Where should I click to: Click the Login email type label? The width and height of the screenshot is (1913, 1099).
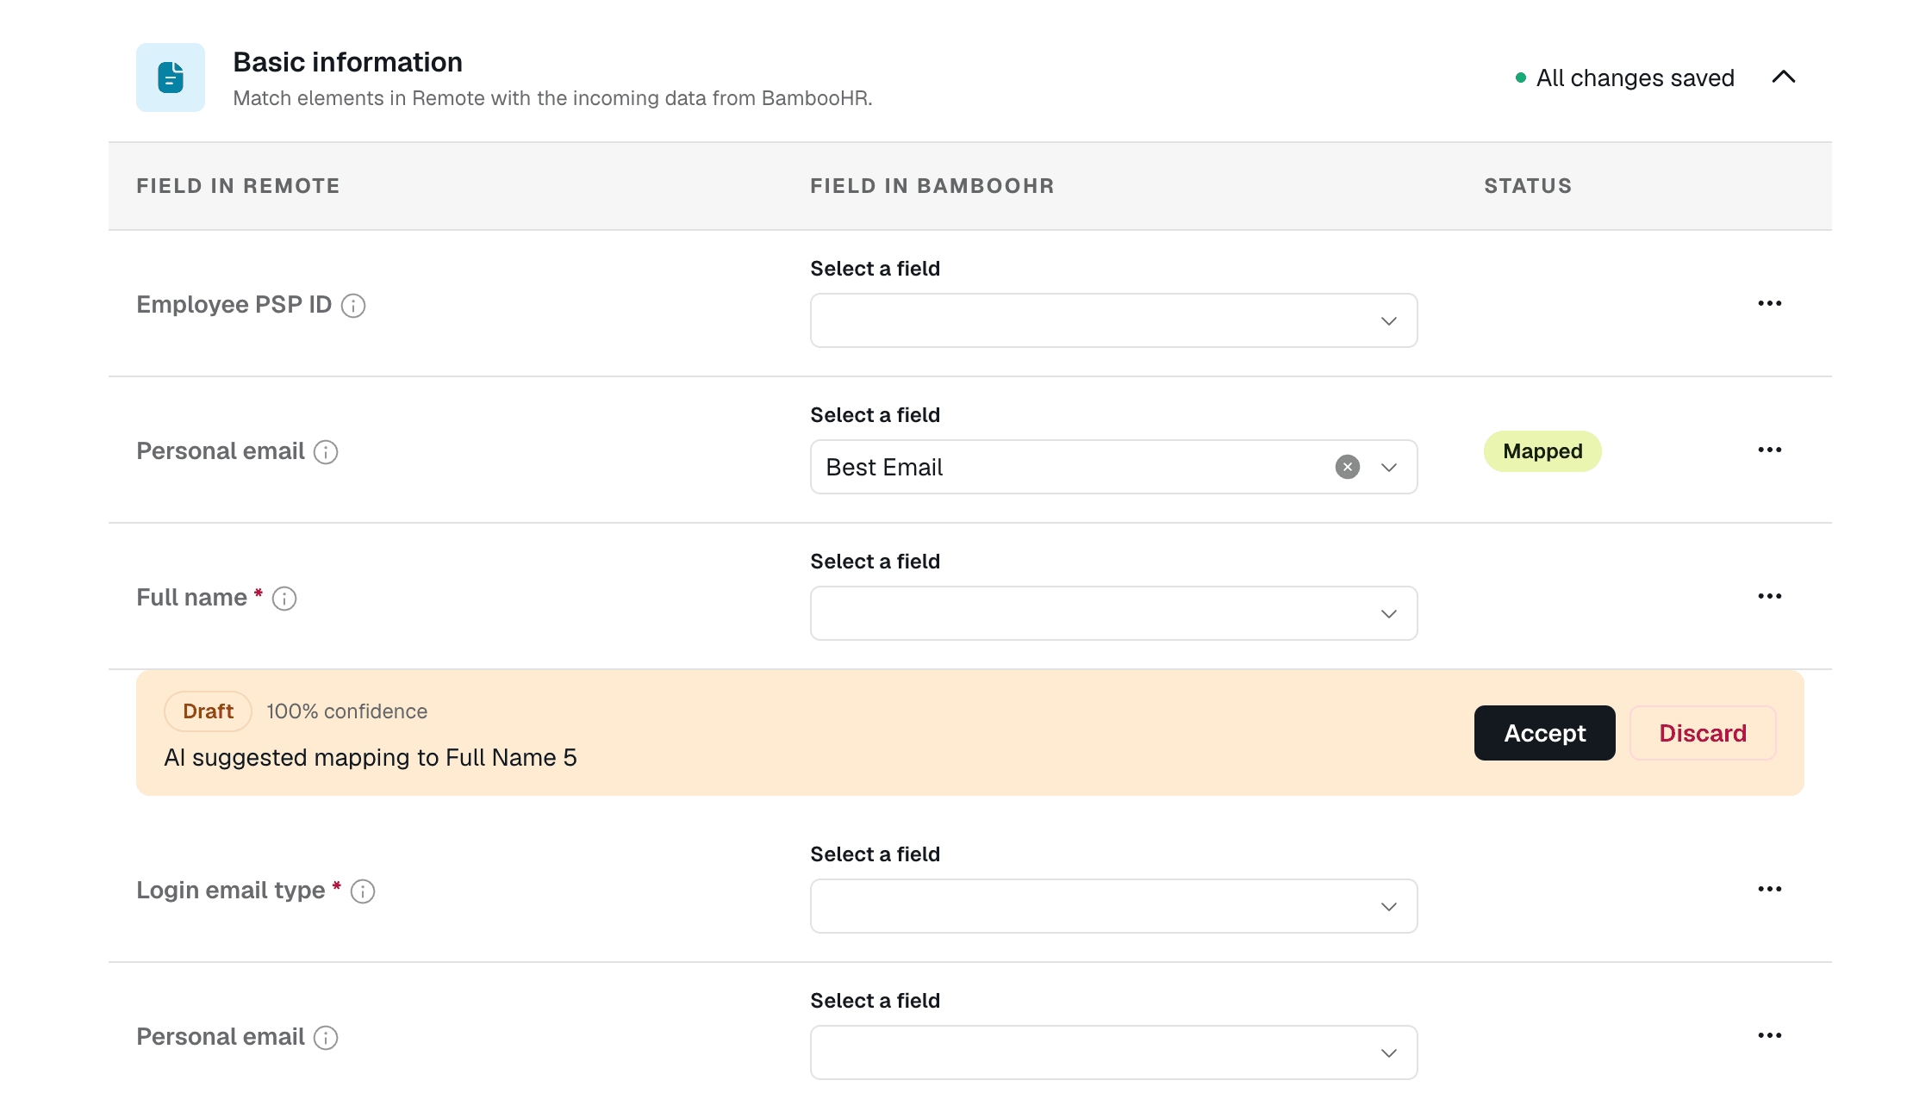click(231, 891)
